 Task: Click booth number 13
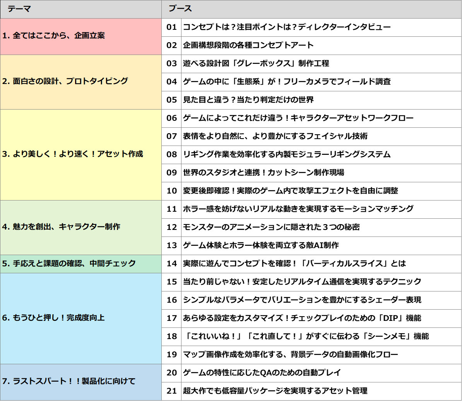click(171, 246)
